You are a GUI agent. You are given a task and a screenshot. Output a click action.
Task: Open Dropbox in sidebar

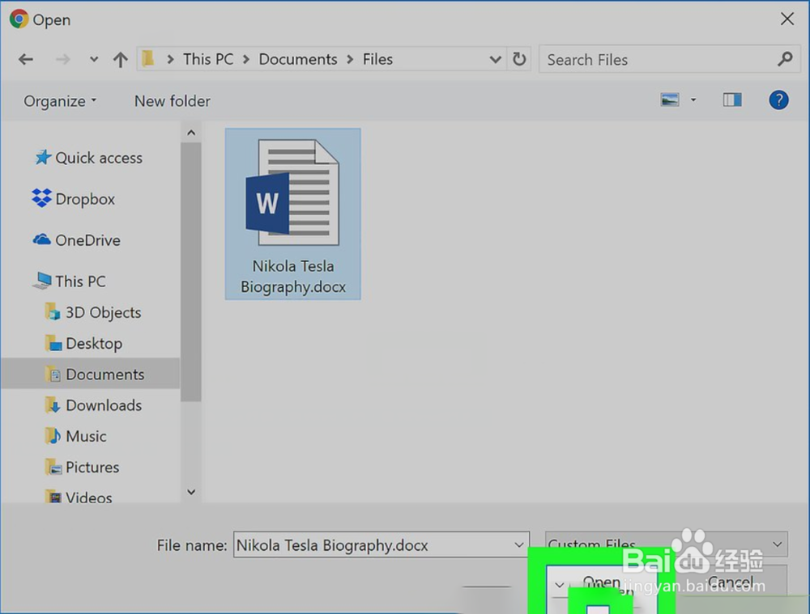tap(74, 199)
